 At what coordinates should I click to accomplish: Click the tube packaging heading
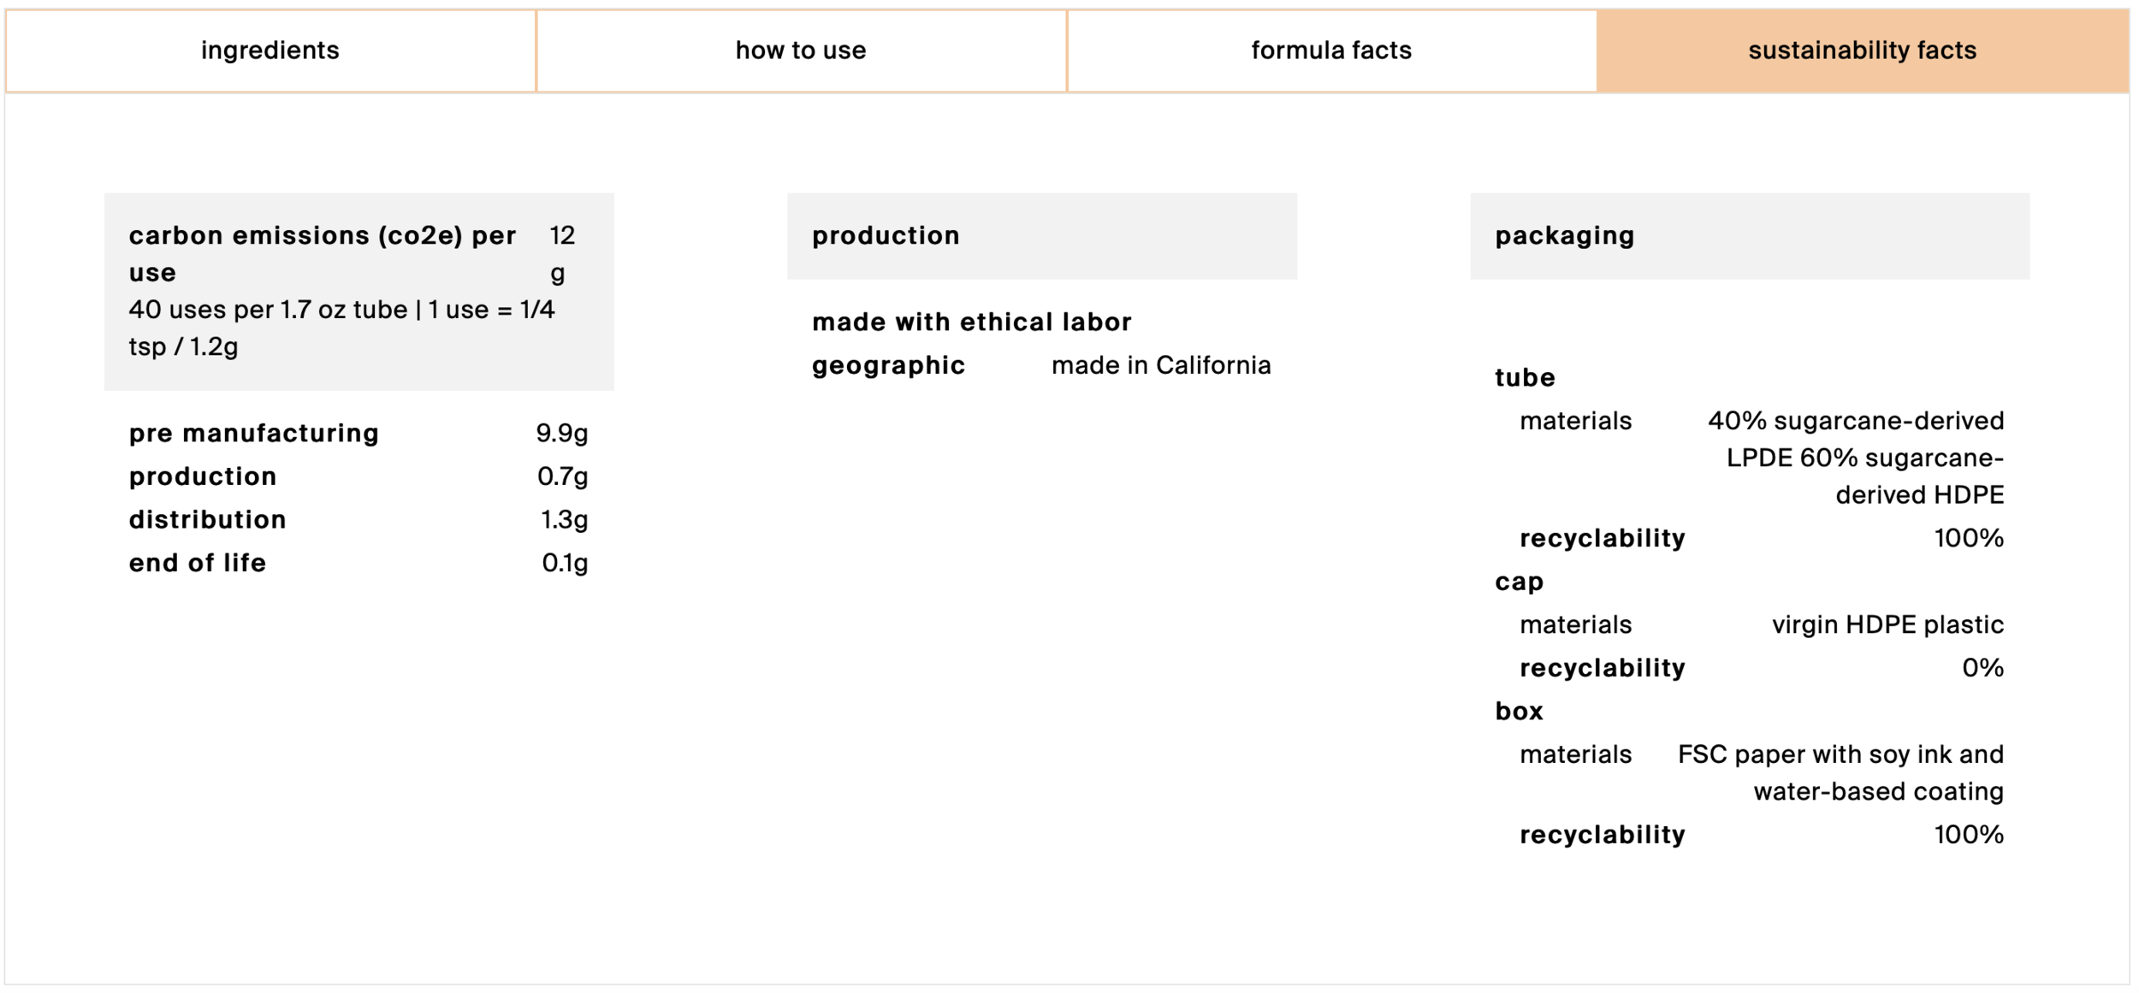click(1525, 377)
